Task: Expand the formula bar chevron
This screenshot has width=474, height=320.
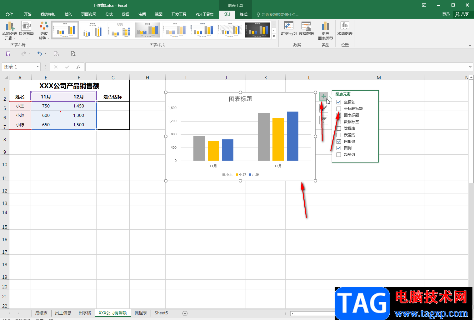Action: click(470, 67)
